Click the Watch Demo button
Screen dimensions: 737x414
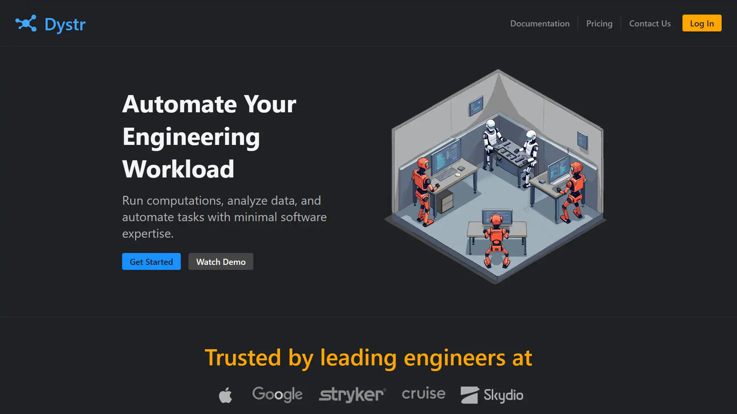click(221, 261)
